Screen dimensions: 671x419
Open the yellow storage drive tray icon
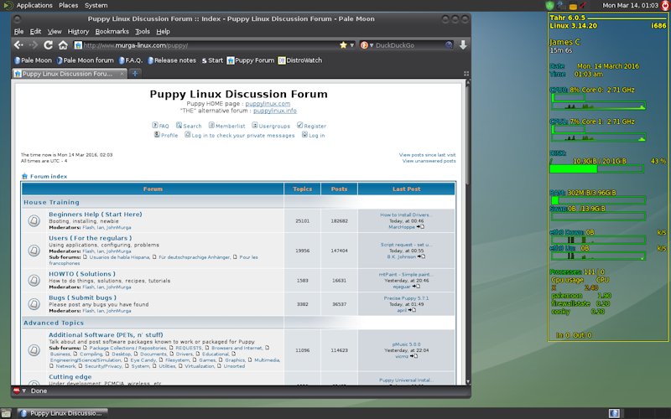[x=573, y=6]
